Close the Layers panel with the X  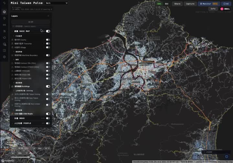(x=48, y=16)
